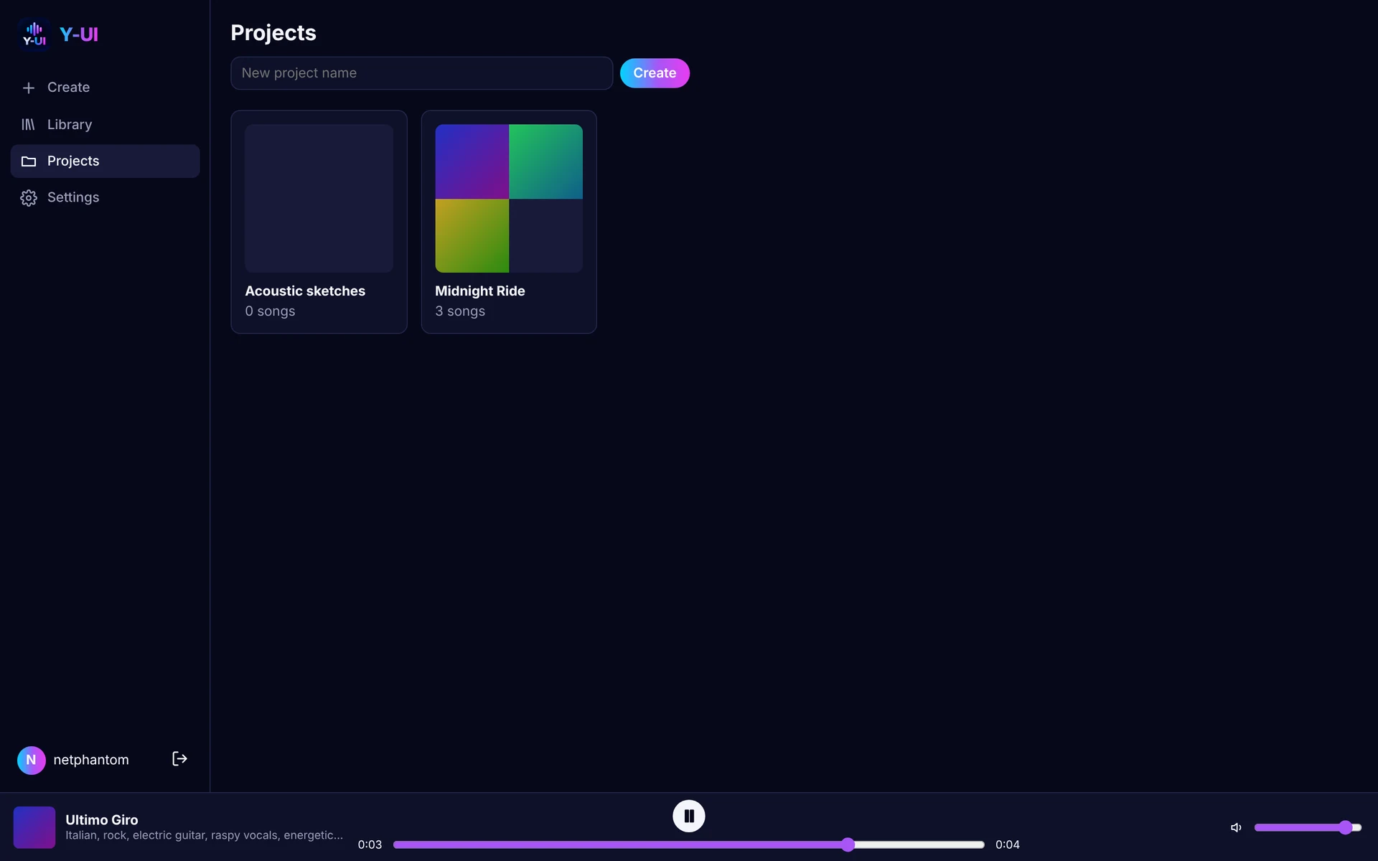This screenshot has height=861, width=1378.
Task: Click the Library books icon
Action: [x=29, y=125]
